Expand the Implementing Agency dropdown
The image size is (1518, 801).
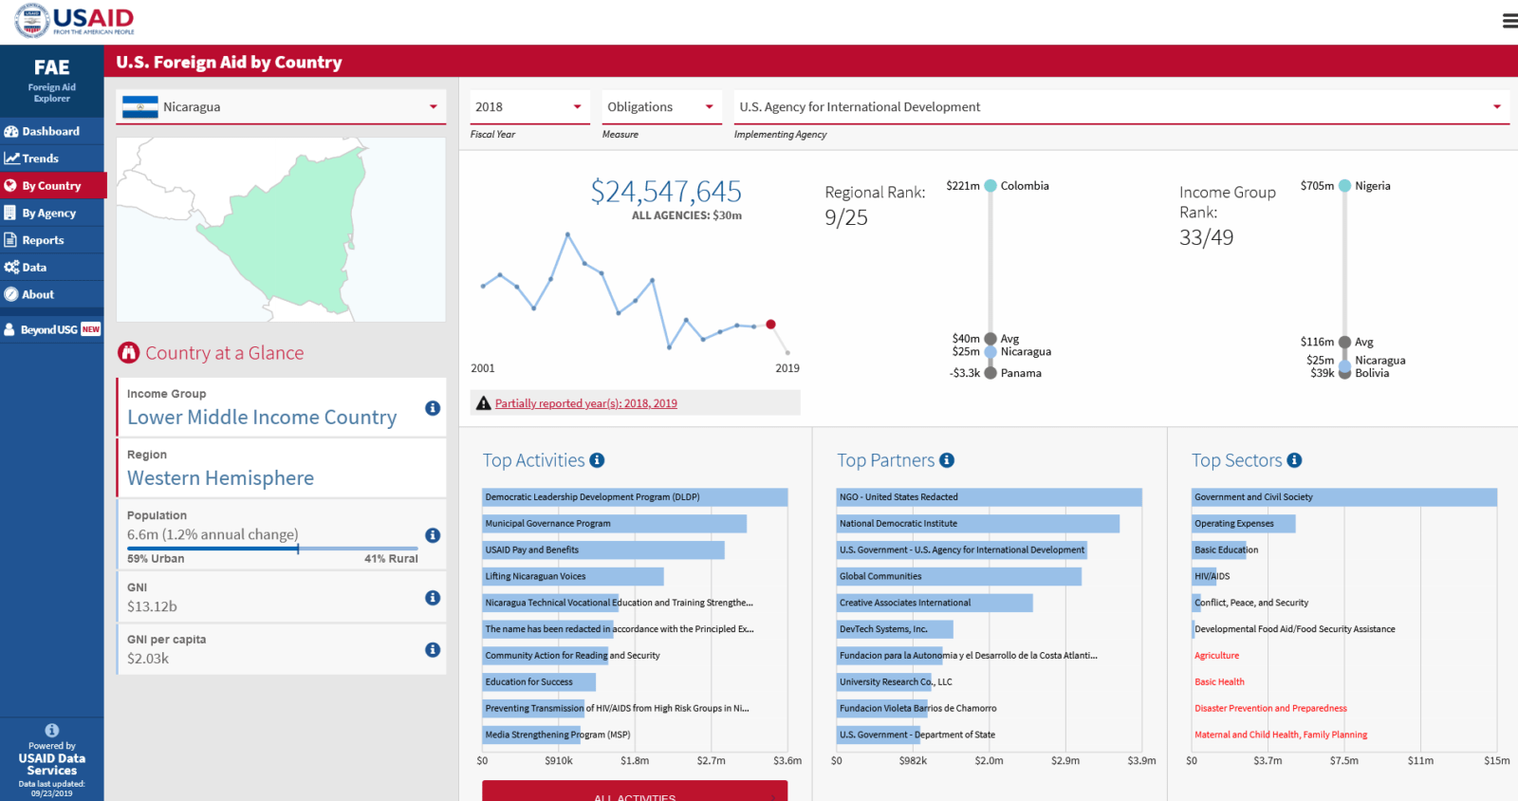click(1120, 107)
